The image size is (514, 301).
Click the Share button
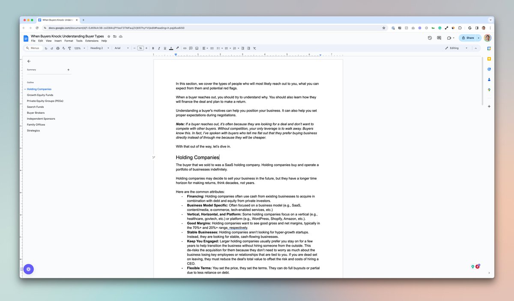[x=470, y=38]
